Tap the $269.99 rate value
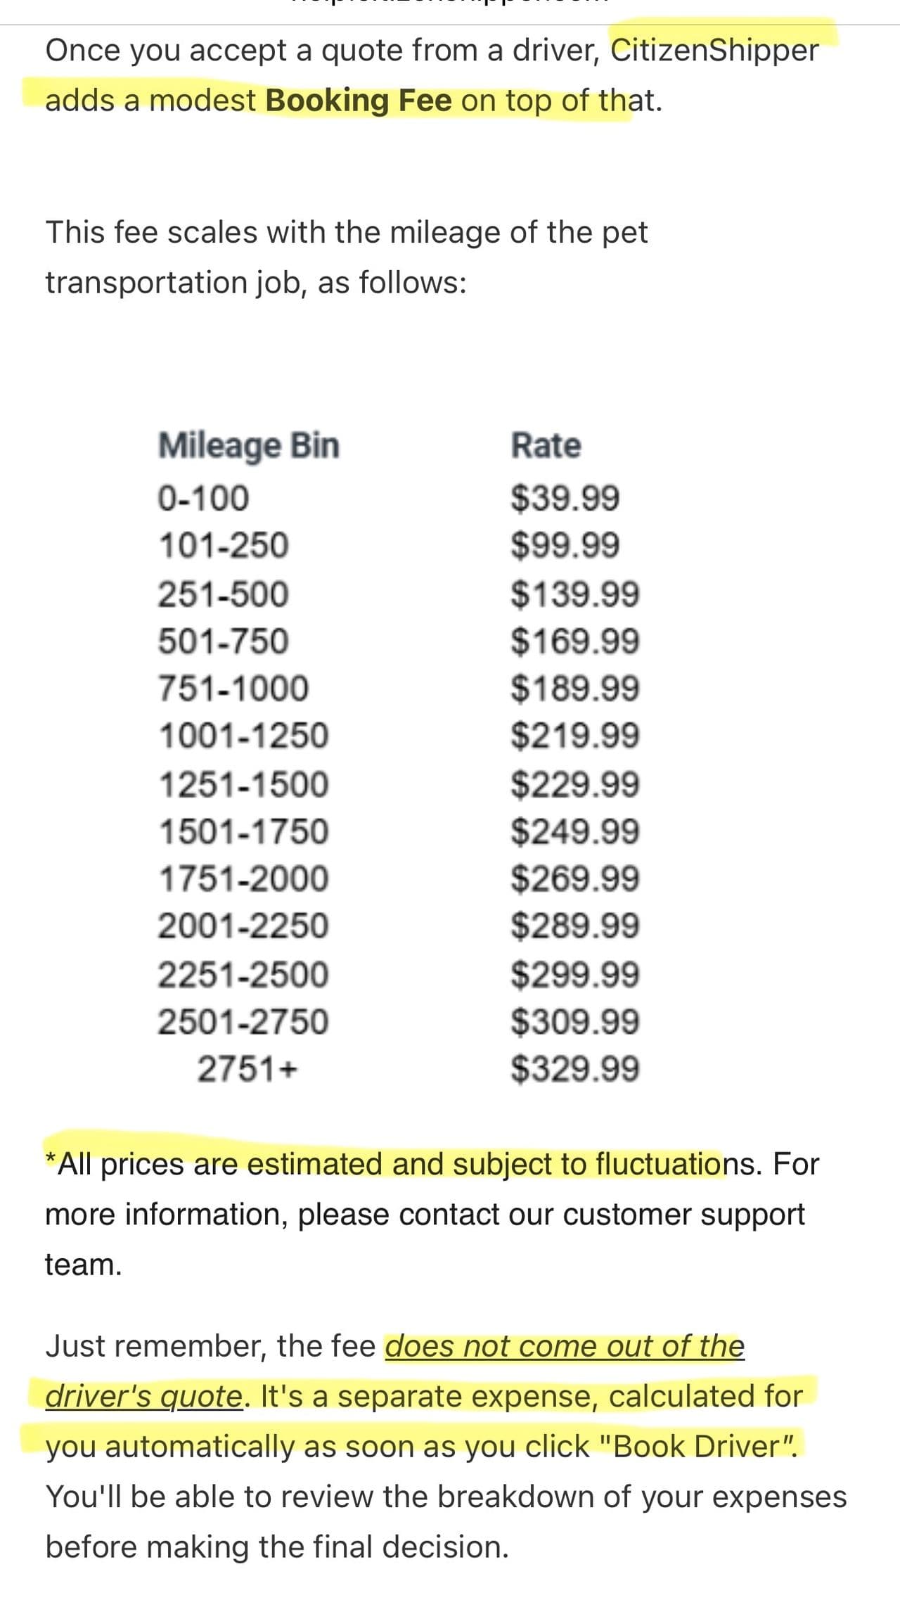 pyautogui.click(x=575, y=878)
